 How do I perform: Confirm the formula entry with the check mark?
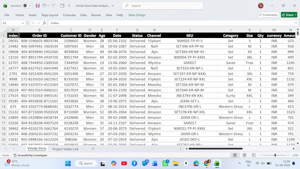[x=38, y=23]
